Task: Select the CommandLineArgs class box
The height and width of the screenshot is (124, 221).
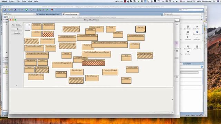Action: (68, 46)
